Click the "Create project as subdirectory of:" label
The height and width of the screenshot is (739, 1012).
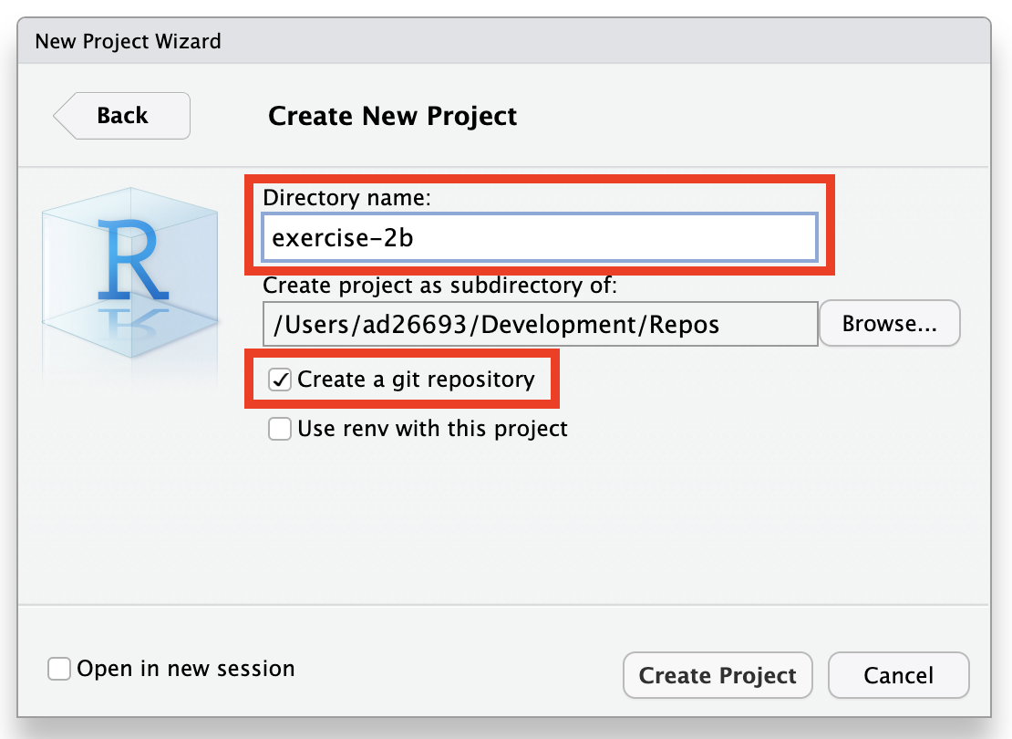click(440, 286)
